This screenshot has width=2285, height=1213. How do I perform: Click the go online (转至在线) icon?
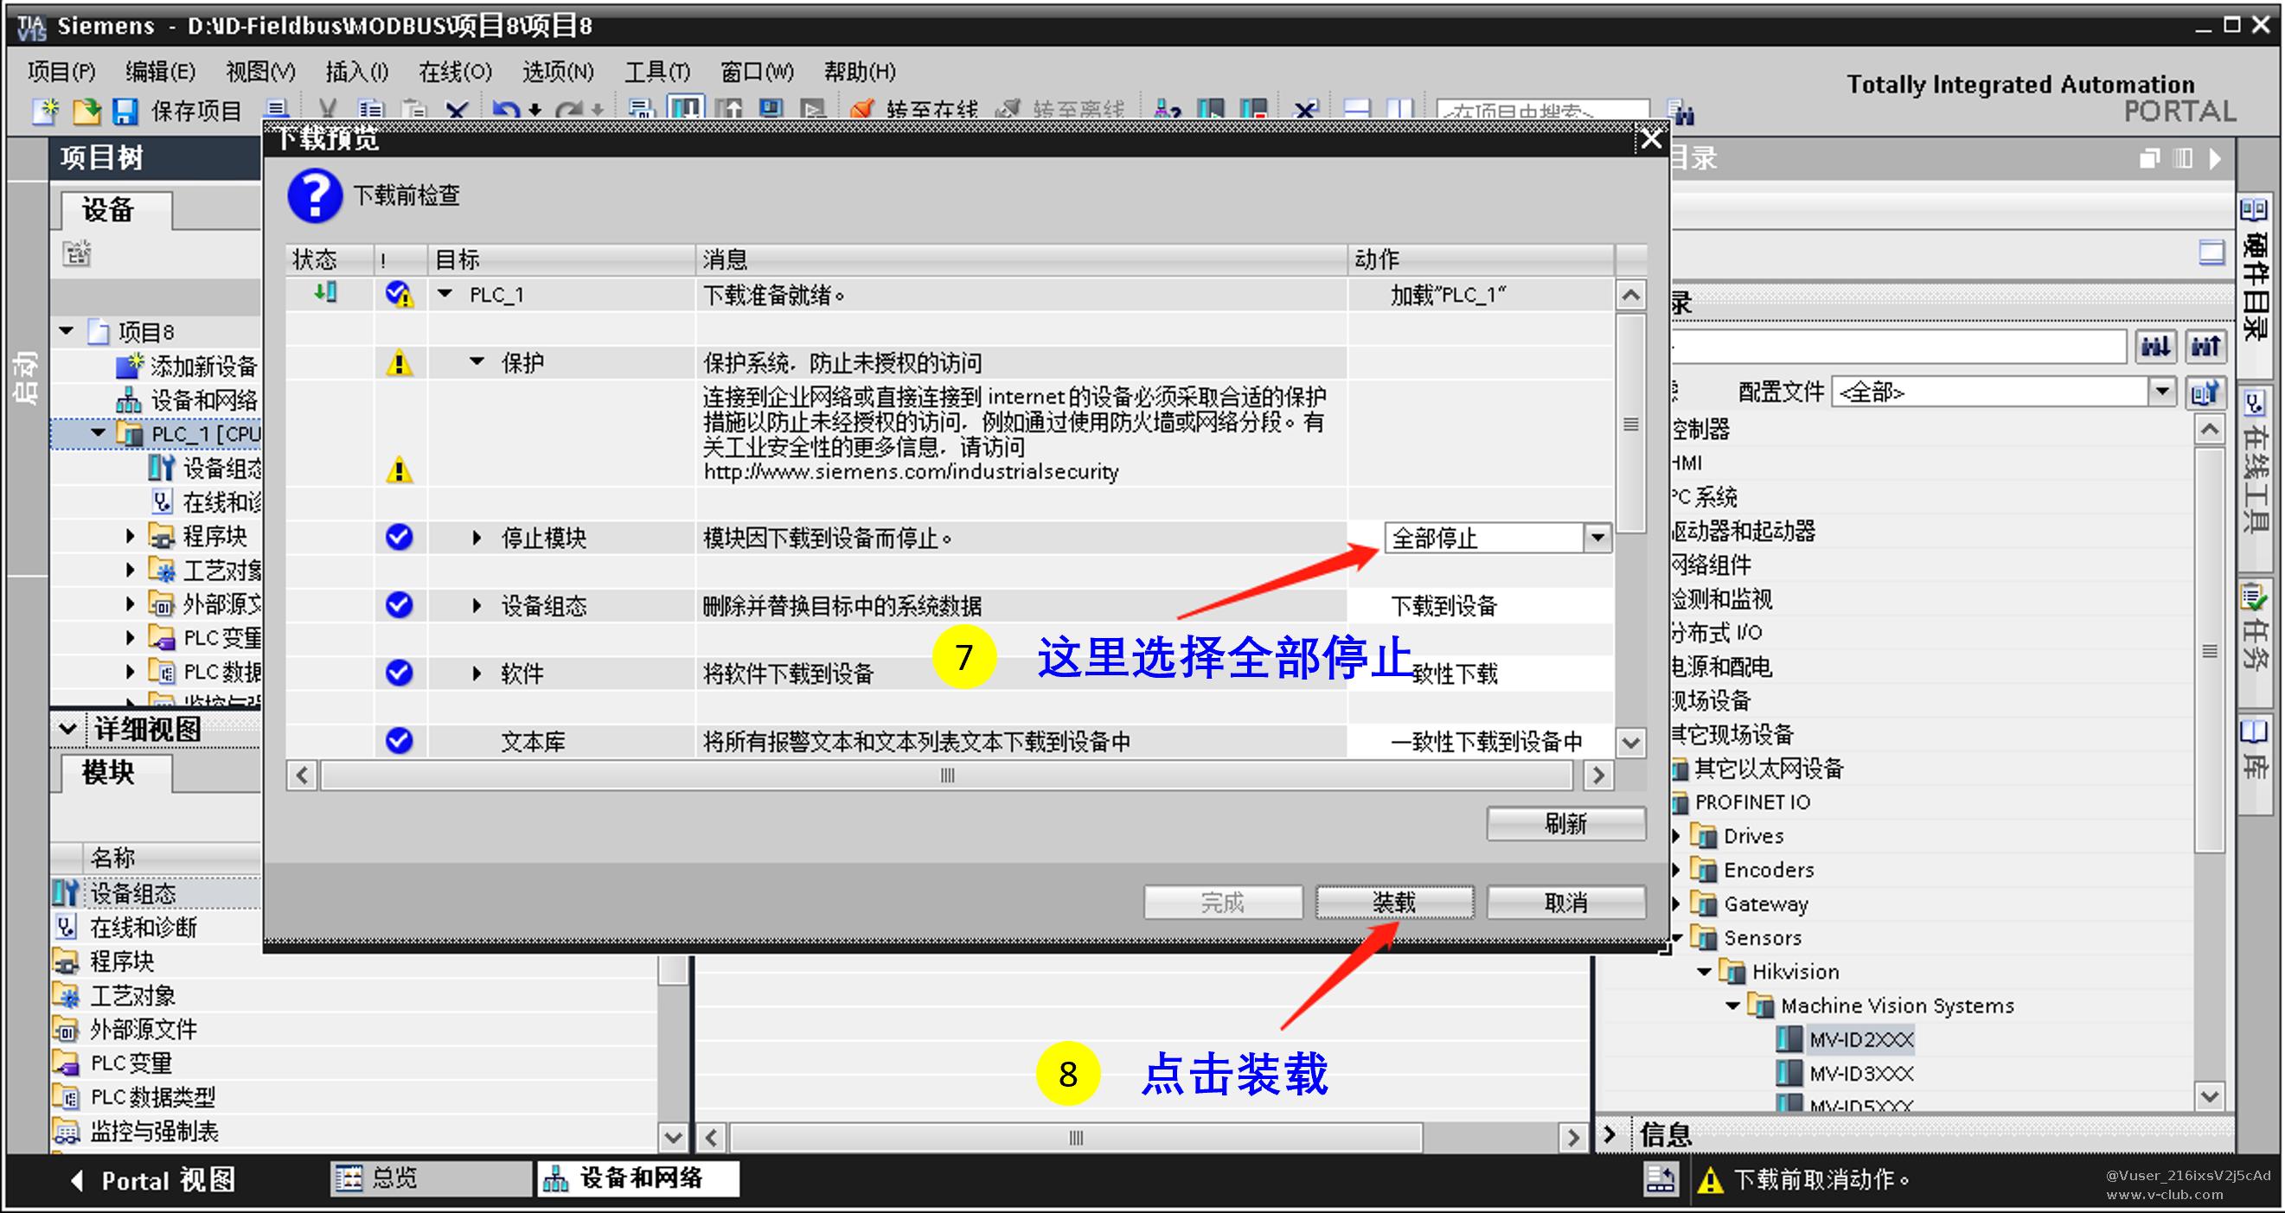click(x=861, y=111)
